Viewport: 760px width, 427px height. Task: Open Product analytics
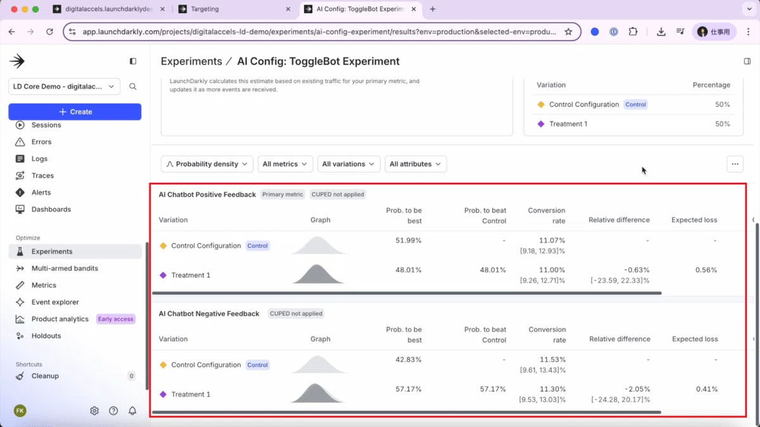pos(60,319)
